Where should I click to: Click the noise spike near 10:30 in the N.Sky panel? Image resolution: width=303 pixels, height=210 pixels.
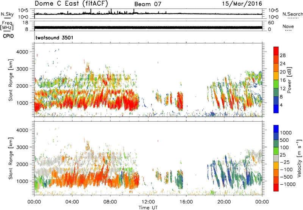pos(134,11)
